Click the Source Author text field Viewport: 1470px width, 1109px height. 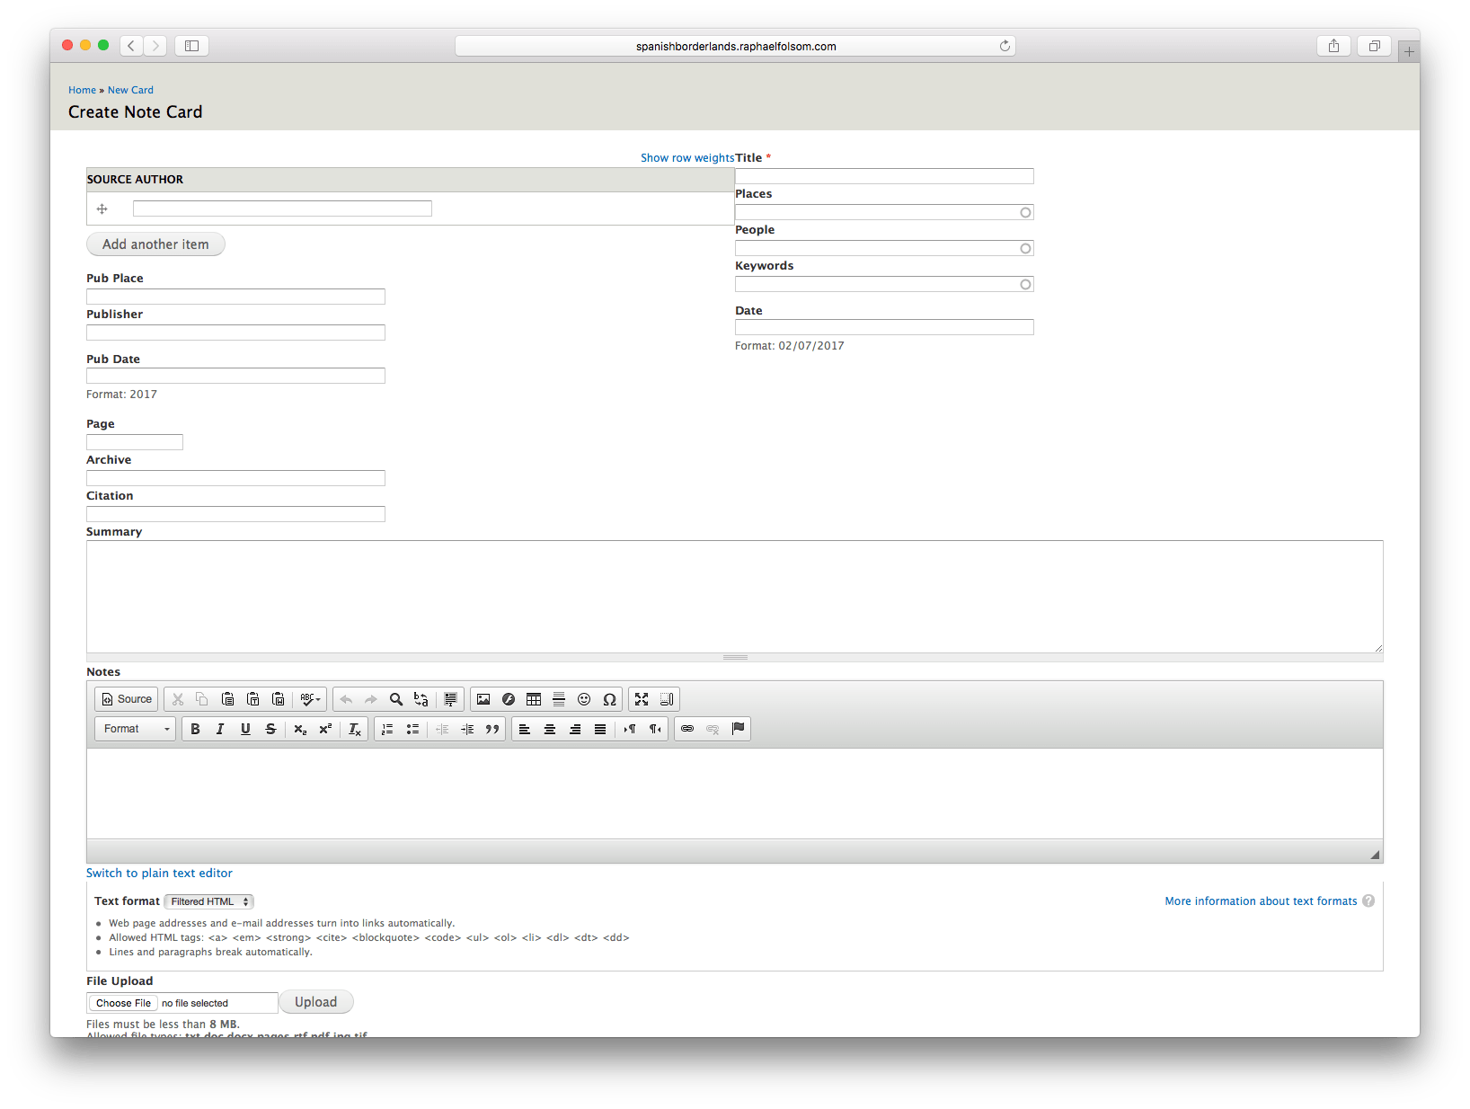282,208
